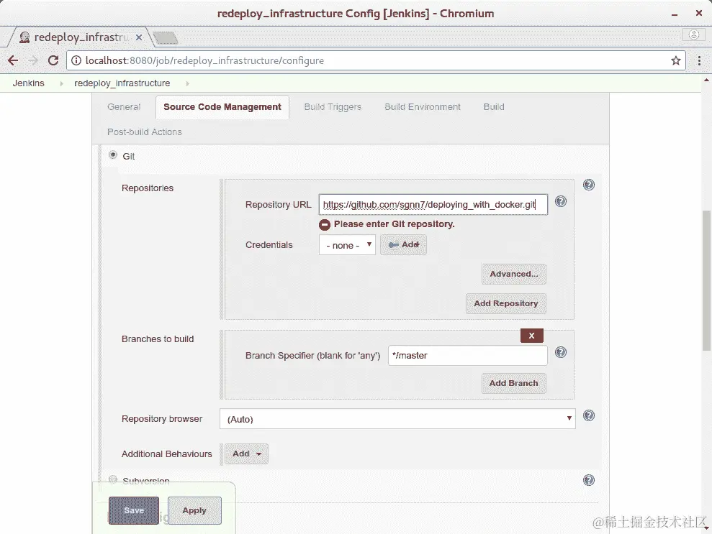This screenshot has width=712, height=534.
Task: Open help for the Repository URL field
Action: pos(561,201)
